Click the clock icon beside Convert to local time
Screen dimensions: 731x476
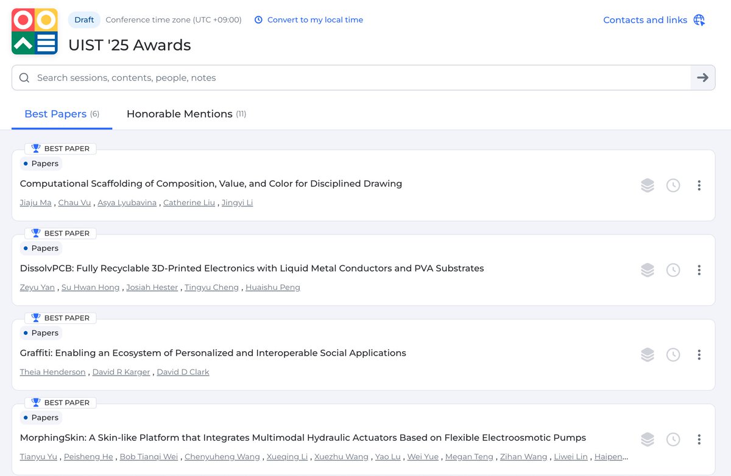point(258,20)
